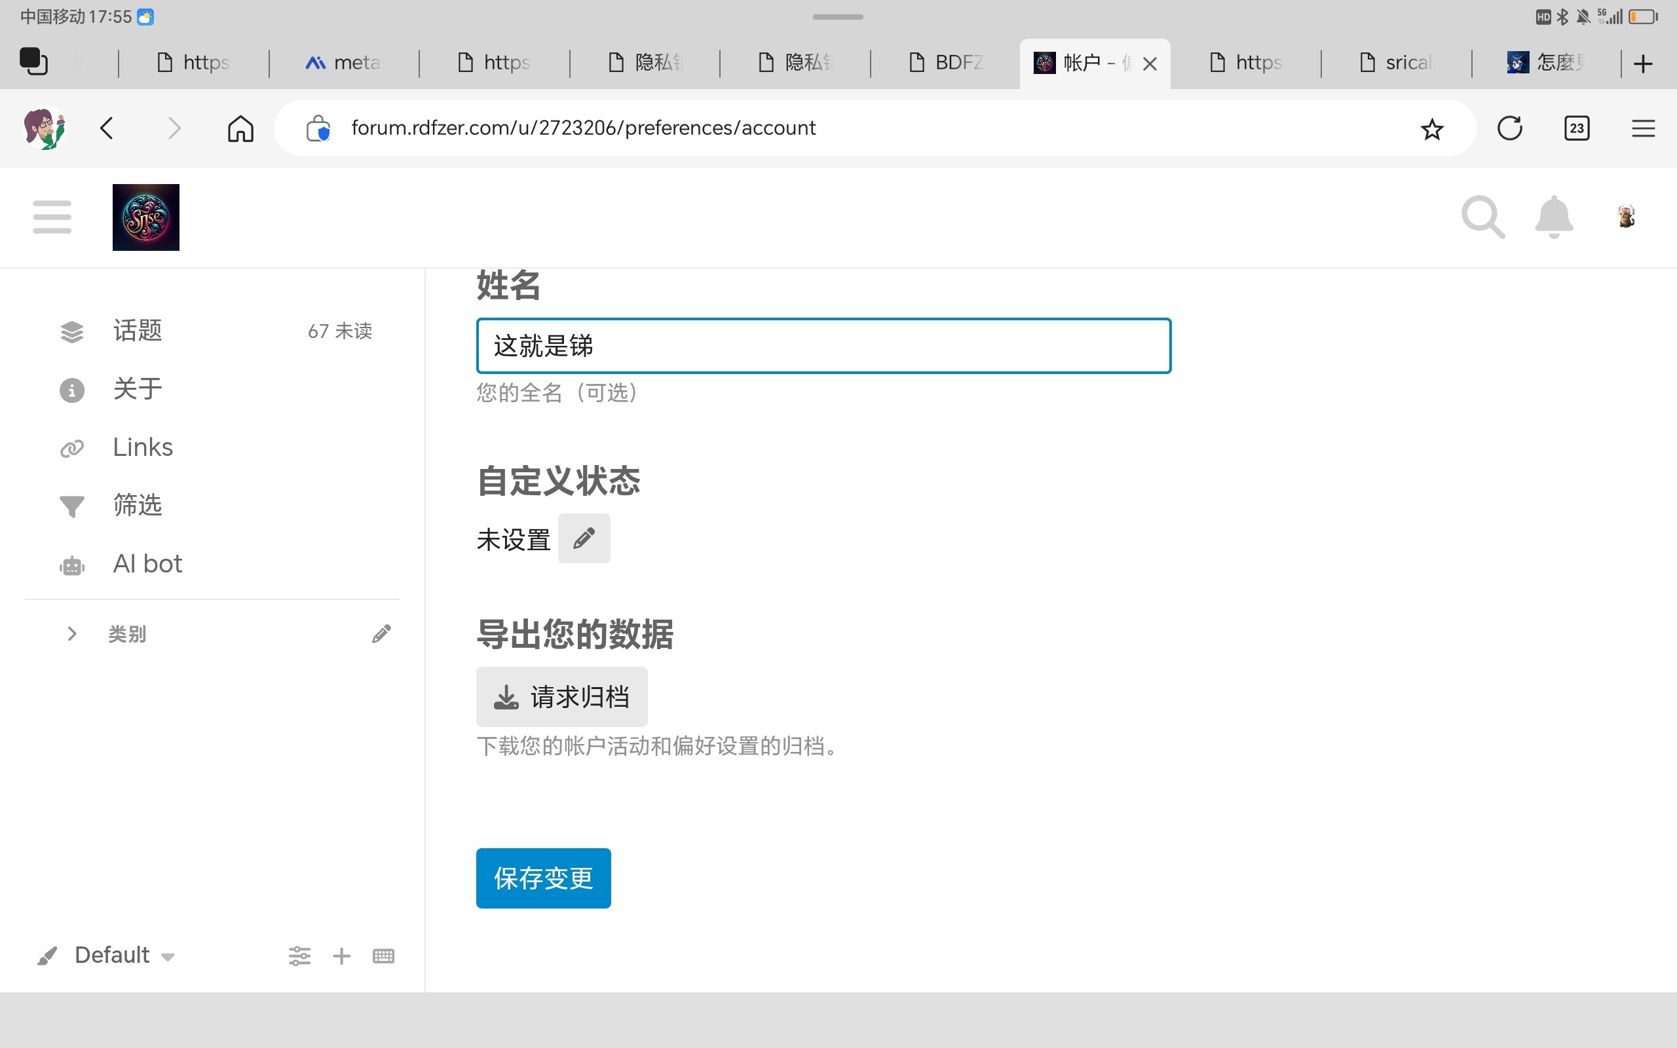
Task: Click the 姓名 text input field
Action: point(823,346)
